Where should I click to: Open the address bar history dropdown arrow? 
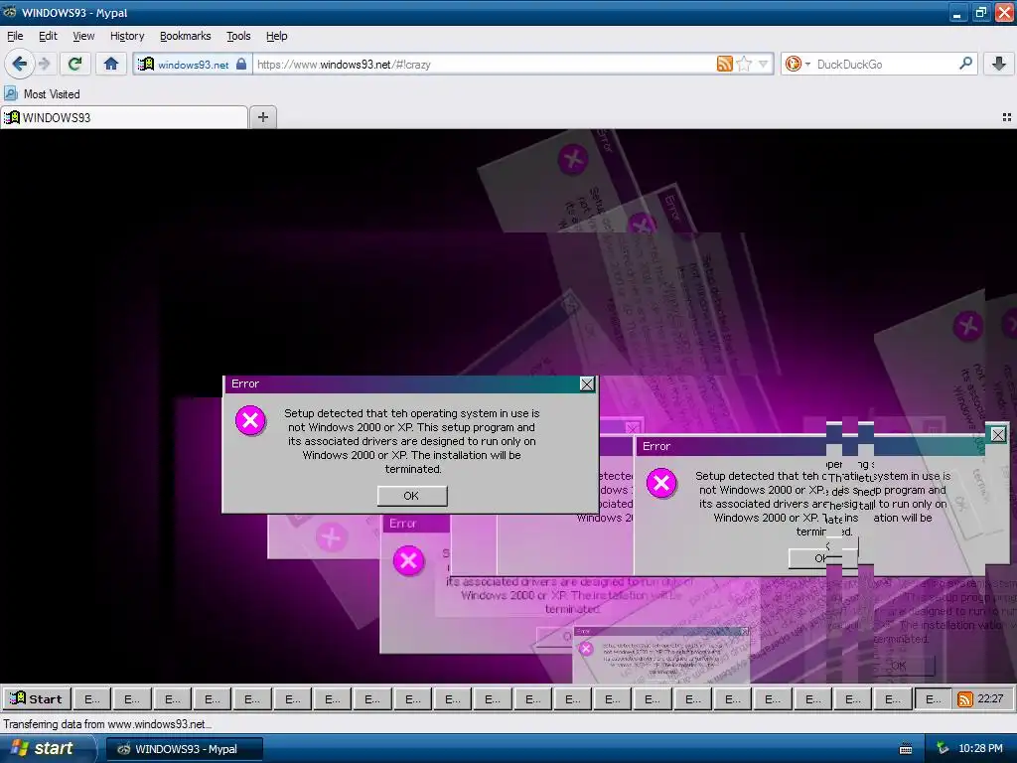click(x=764, y=64)
